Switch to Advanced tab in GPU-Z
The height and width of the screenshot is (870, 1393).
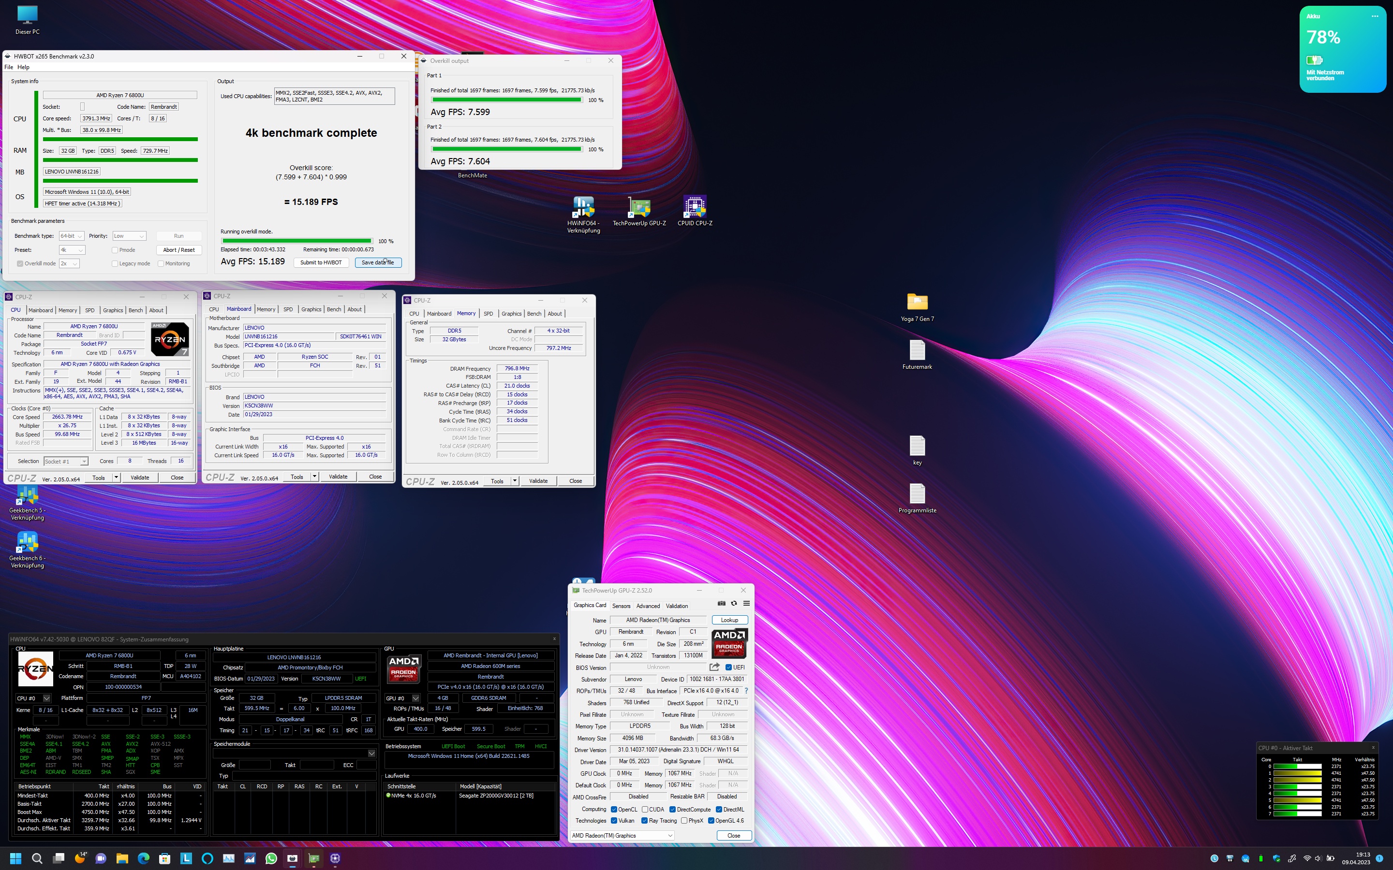648,606
